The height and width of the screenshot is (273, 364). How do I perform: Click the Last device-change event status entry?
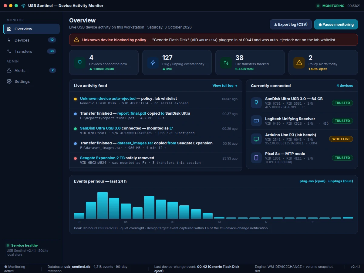coord(197,269)
